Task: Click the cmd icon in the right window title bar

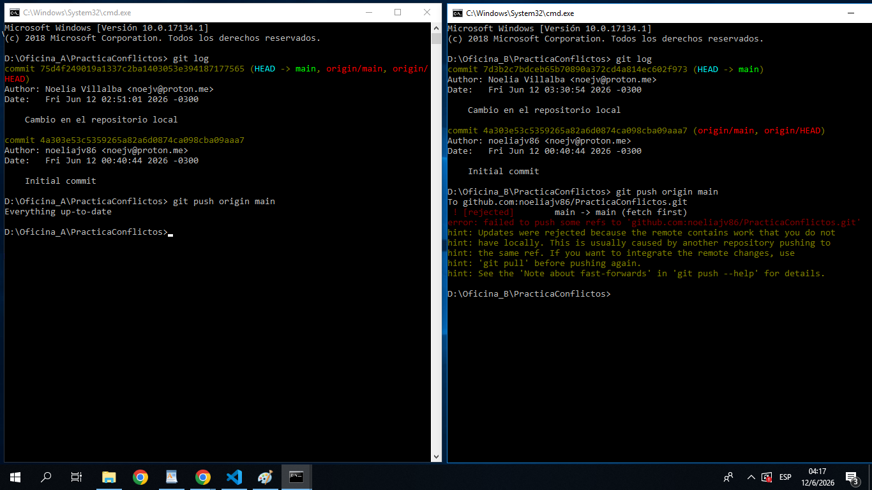Action: pos(457,13)
